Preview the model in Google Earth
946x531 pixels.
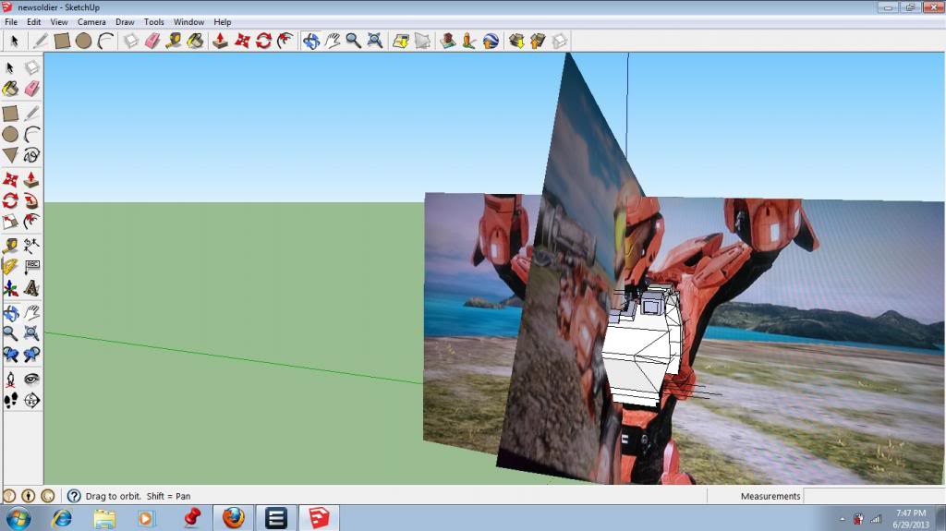point(491,41)
